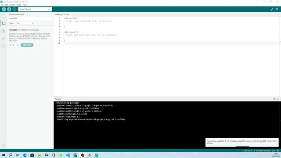Open Microsoft Store from the taskbar
This screenshot has width=281, height=158.
[32, 155]
